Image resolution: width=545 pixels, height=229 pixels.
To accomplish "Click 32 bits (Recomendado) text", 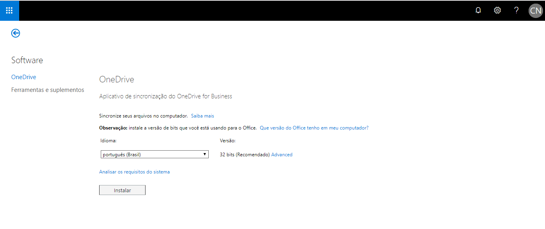I will 245,155.
